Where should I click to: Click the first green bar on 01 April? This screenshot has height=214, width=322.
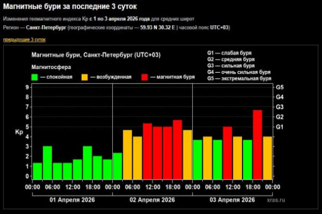(x=38, y=171)
